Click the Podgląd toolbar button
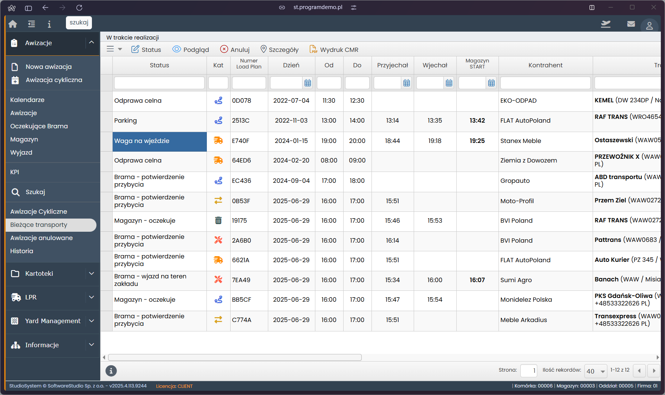Viewport: 665px width, 395px height. 191,49
